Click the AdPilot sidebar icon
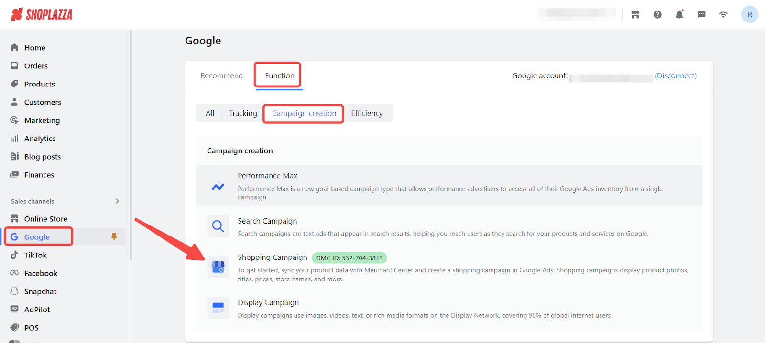The image size is (765, 343). pyautogui.click(x=14, y=309)
